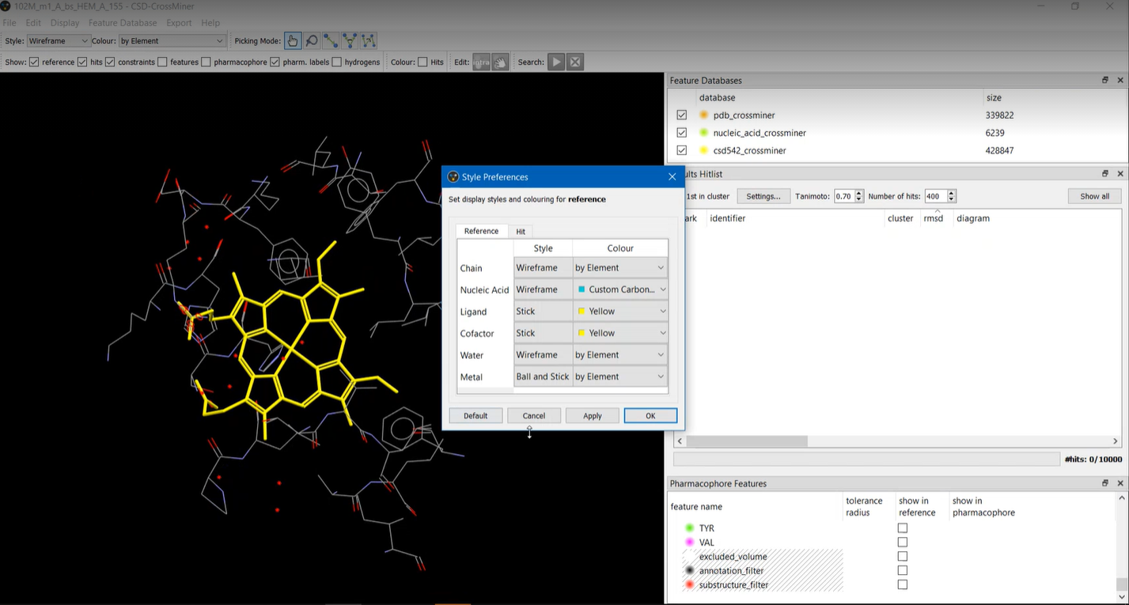Uncheck the pdb_crossminer database checkbox
The width and height of the screenshot is (1129, 605).
(681, 115)
